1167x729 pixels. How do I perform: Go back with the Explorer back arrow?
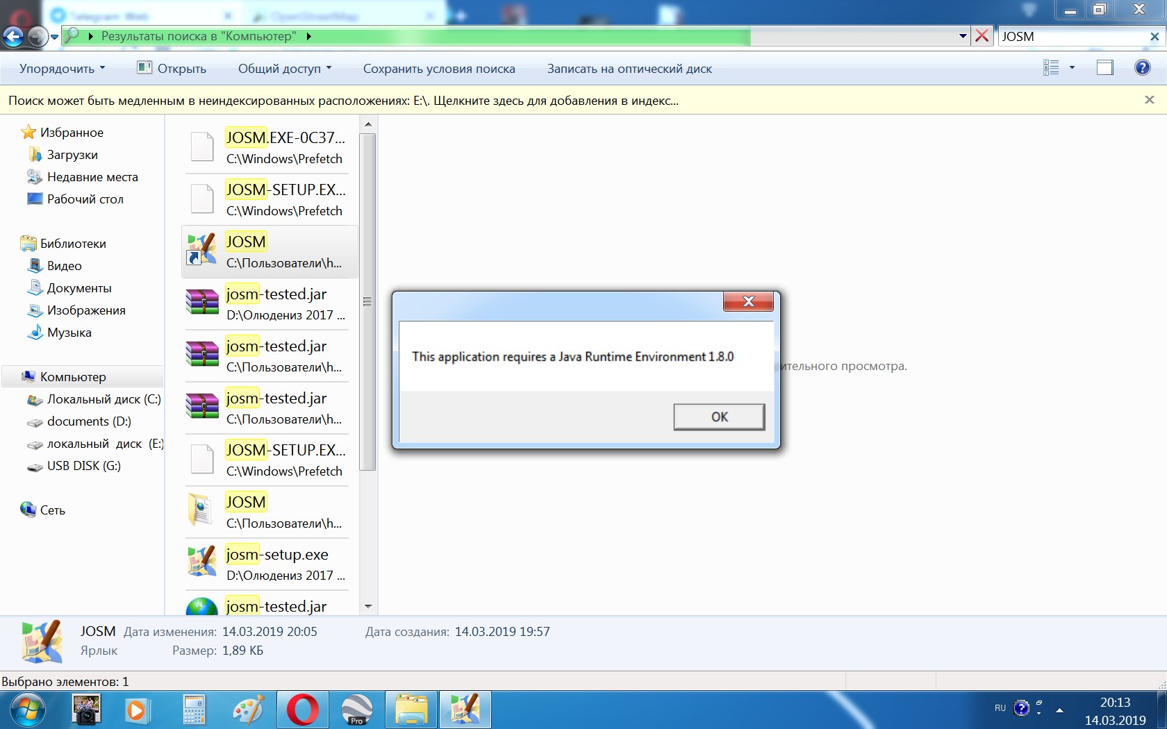pos(13,37)
